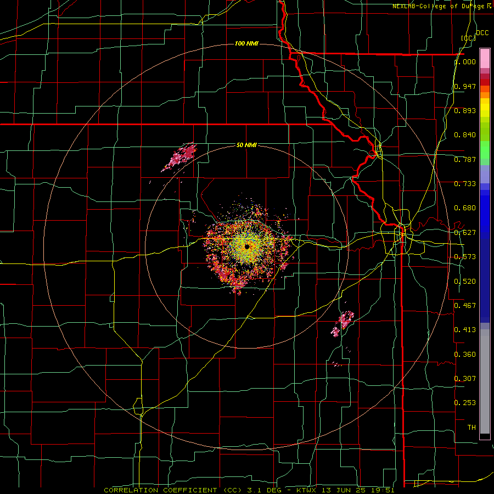This screenshot has width=494, height=494.
Task: Click the "TH" threshold label on the legend
Action: pos(471,428)
